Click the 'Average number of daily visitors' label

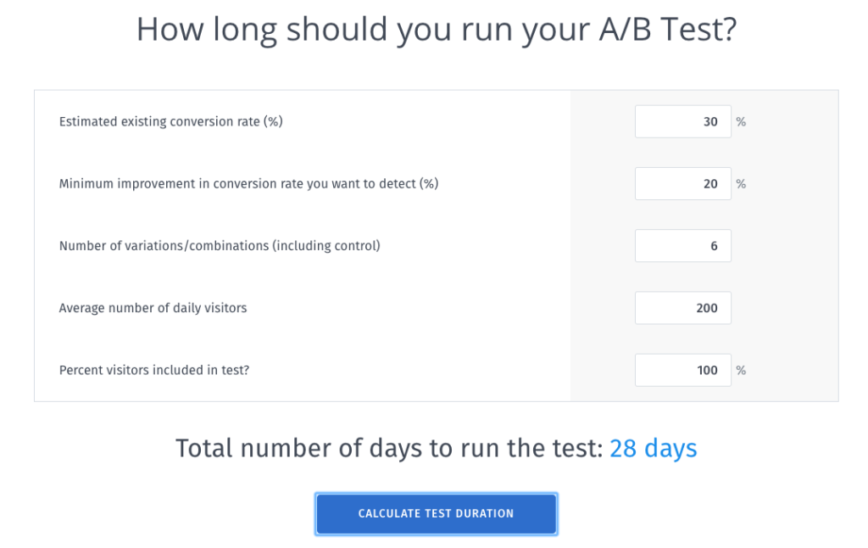click(153, 308)
